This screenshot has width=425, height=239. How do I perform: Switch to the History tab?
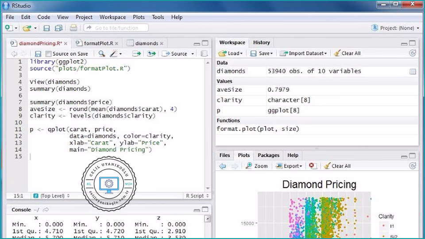pyautogui.click(x=262, y=42)
